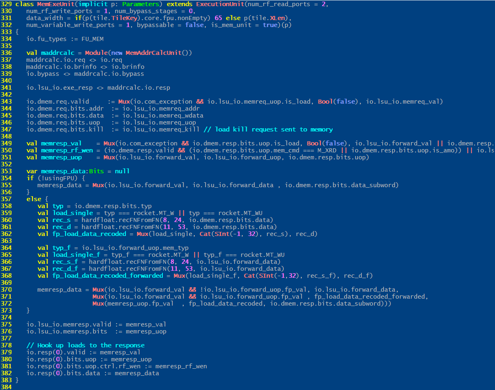Viewport: 495px width, 390px height.
Task: Click the closing brace on line 383
Action: (17, 380)
